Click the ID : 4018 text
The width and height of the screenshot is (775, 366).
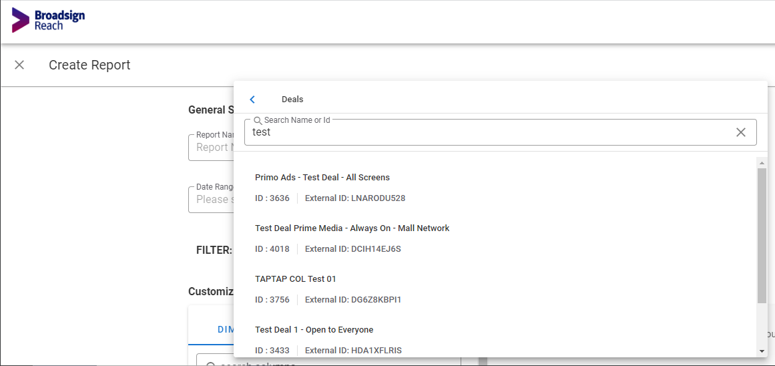(x=272, y=248)
